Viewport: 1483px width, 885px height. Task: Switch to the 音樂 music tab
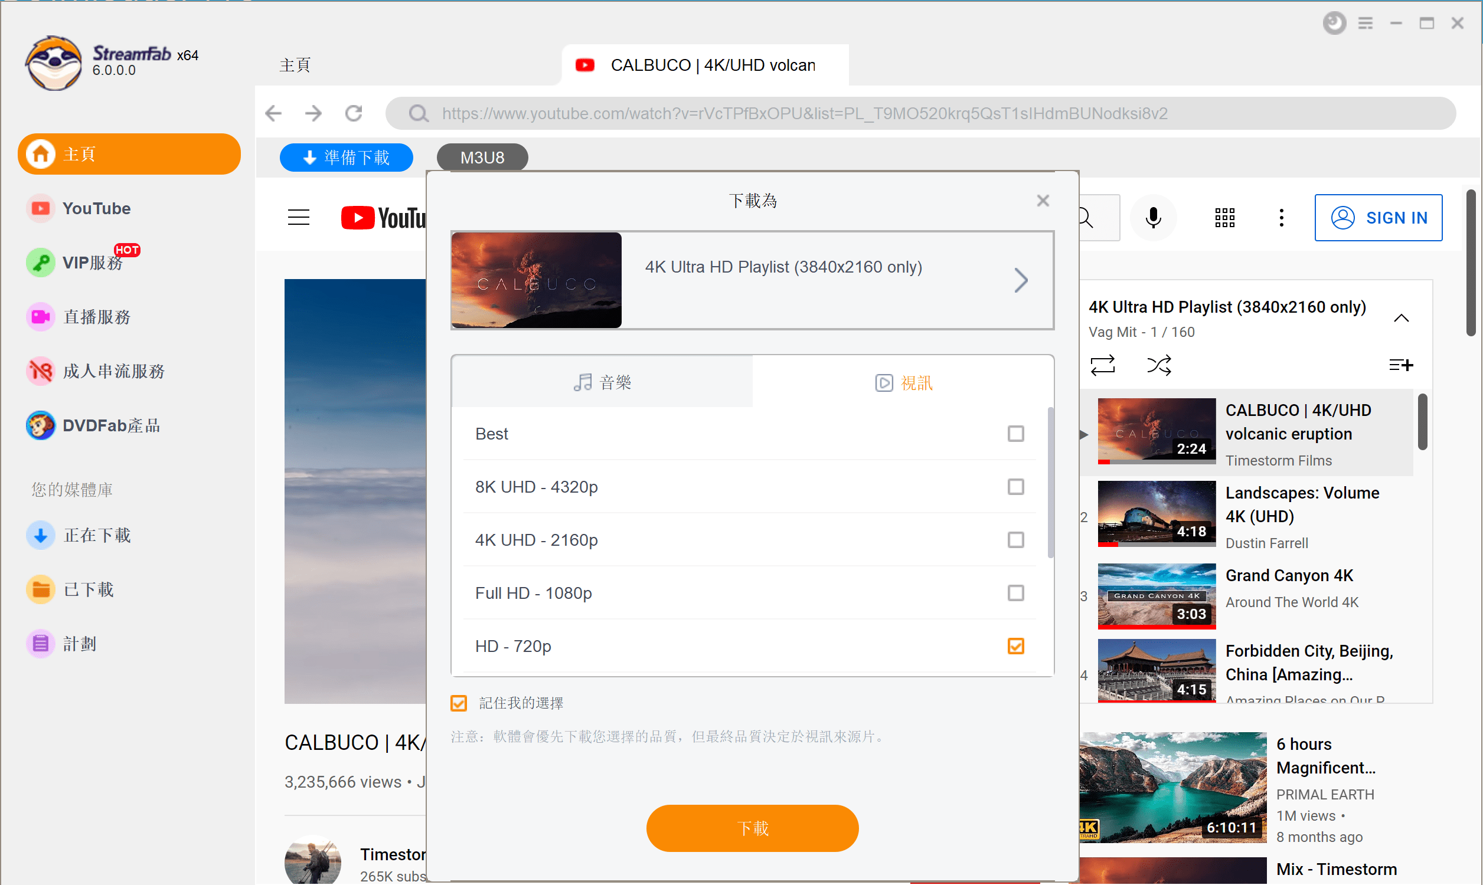coord(602,382)
